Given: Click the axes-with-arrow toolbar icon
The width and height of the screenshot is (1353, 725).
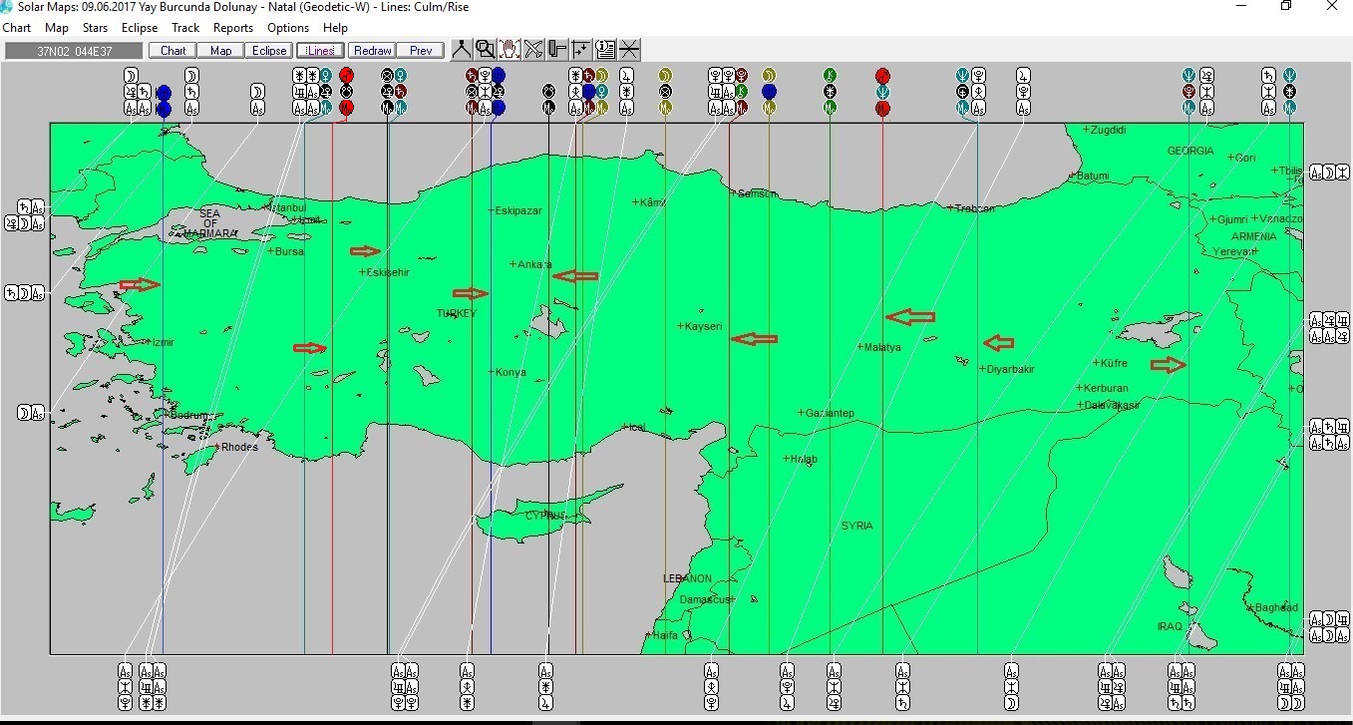Looking at the screenshot, I should click(581, 50).
